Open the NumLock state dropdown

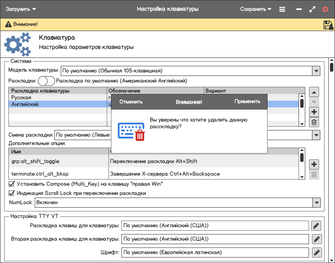coord(316,203)
